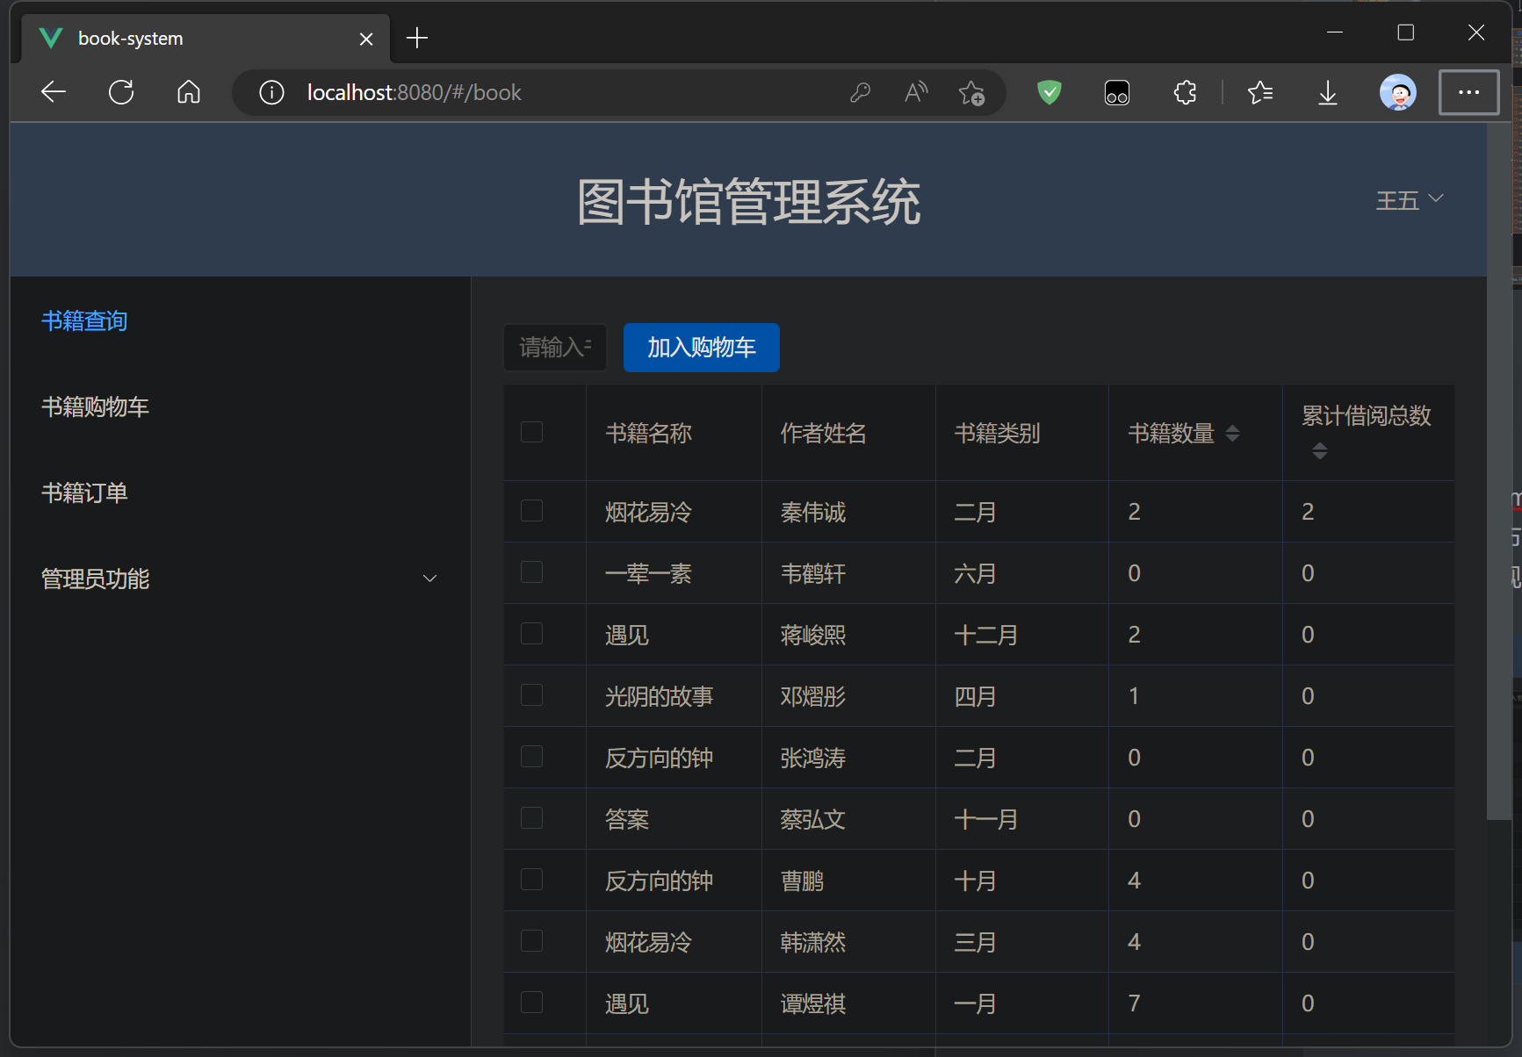Toggle the select-all checkbox in table header

(531, 432)
